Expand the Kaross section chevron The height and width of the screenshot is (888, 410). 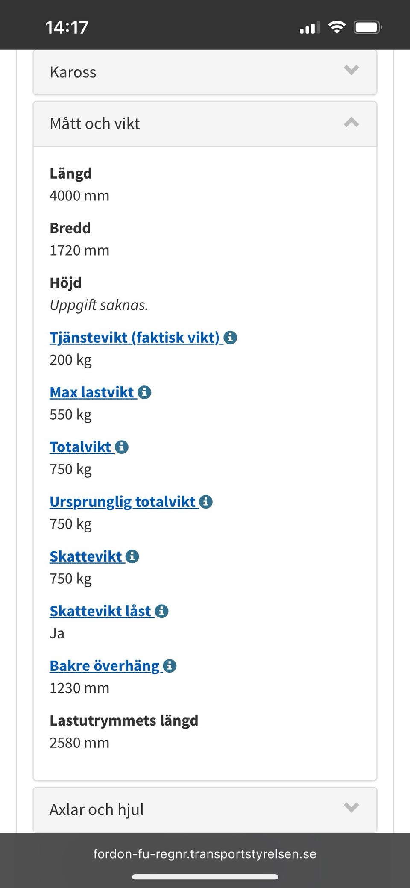click(x=351, y=70)
